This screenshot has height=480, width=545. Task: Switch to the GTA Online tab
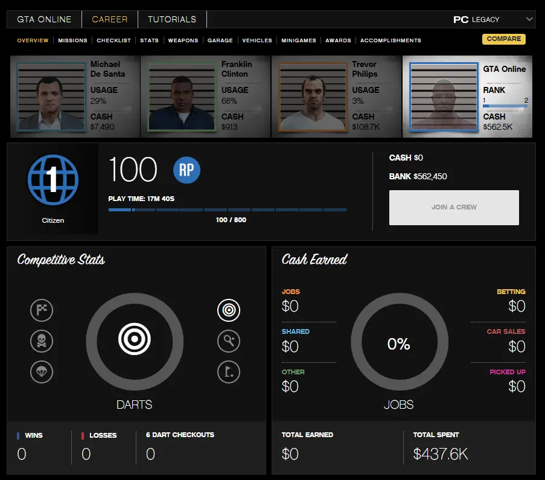point(44,19)
